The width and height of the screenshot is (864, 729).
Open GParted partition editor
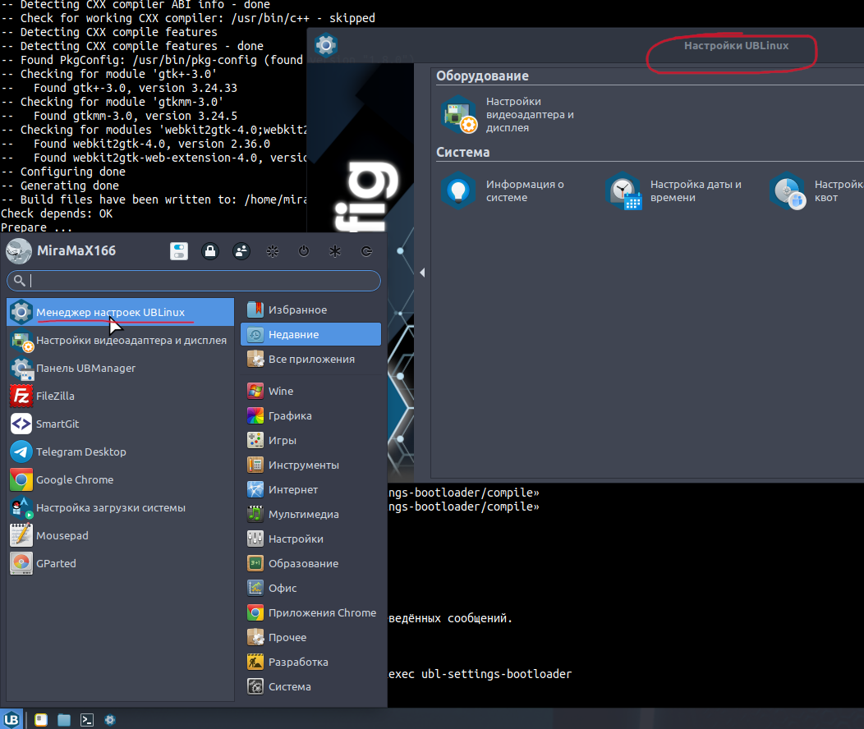click(x=120, y=563)
